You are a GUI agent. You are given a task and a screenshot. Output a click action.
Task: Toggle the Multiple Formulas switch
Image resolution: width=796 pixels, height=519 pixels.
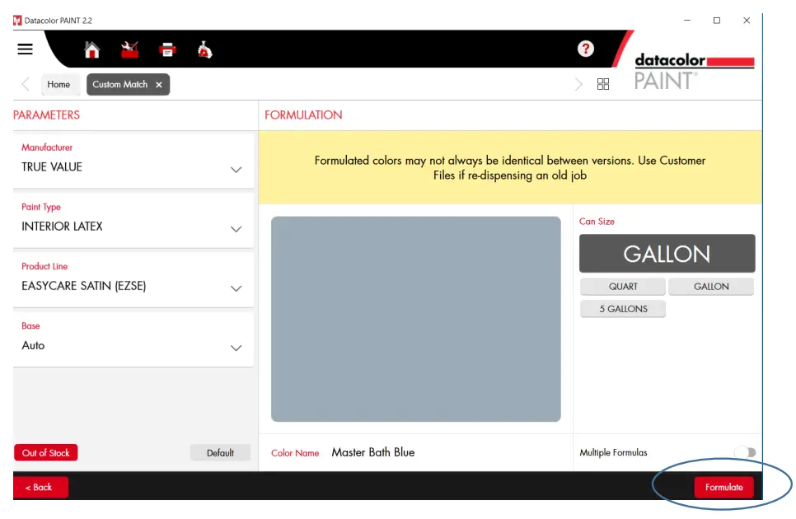tap(745, 452)
